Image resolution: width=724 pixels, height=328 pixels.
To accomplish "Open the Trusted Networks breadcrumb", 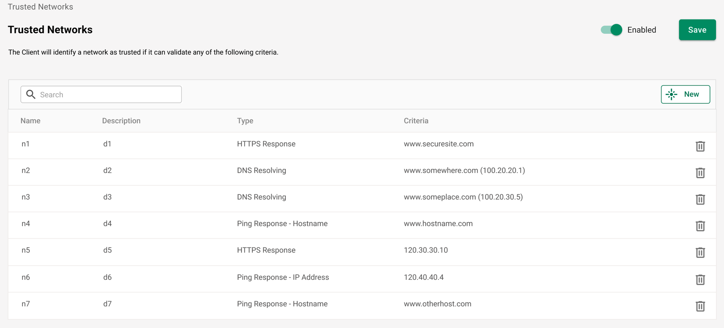I will pos(40,7).
